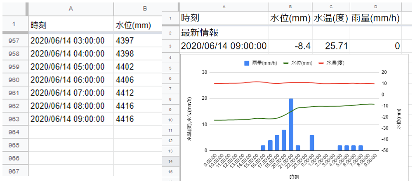Viewport: 415px width, 185px height.
Task: Select the tallest blue bar at 21:00:00
Action: pos(291,124)
